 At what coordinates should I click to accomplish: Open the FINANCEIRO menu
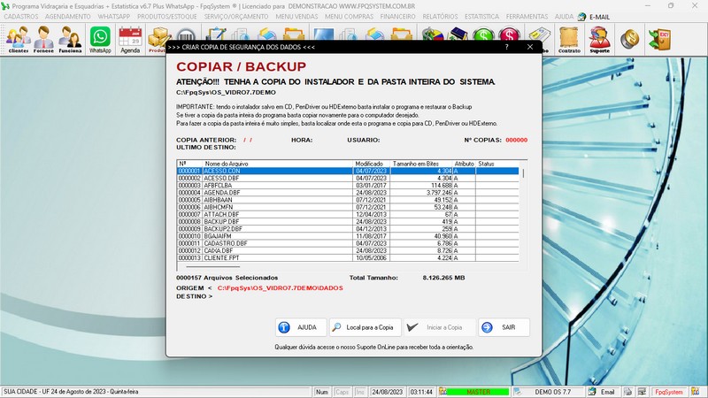(397, 17)
